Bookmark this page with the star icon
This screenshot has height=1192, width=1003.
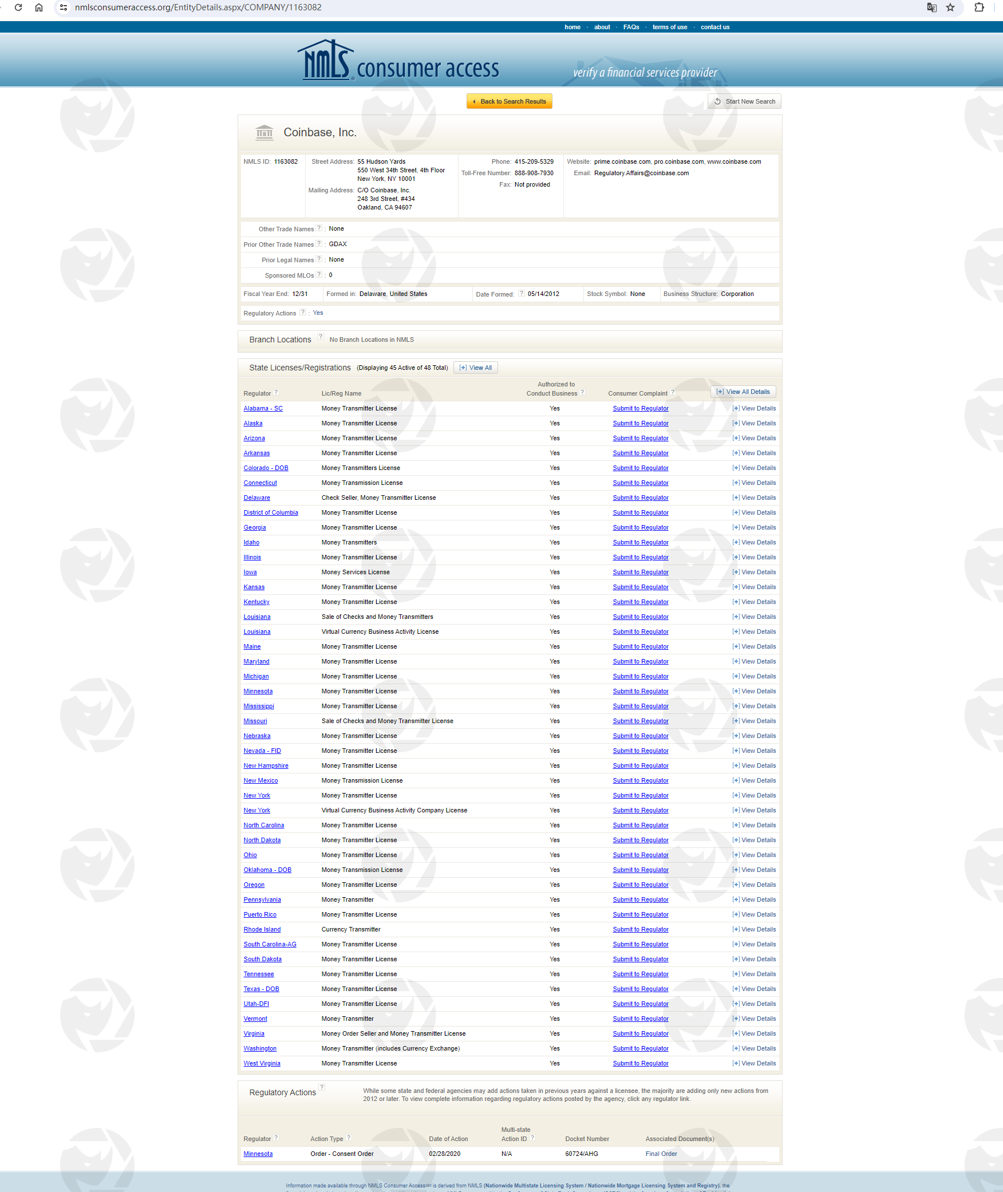[x=950, y=7]
